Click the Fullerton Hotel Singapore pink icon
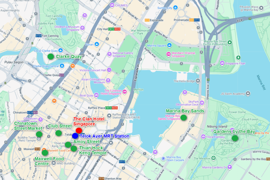 (124, 92)
